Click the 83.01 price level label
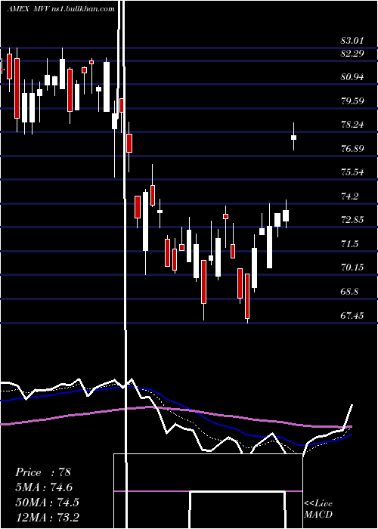Viewport: 378px width, 529px height. pos(352,41)
